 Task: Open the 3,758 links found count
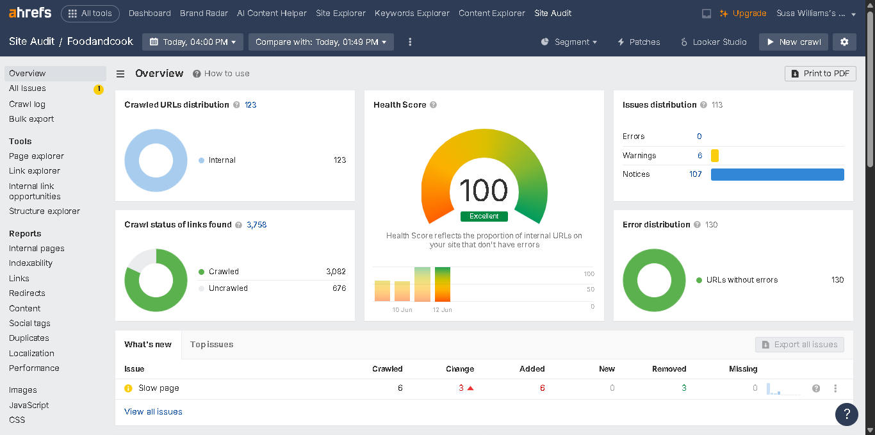coord(257,225)
